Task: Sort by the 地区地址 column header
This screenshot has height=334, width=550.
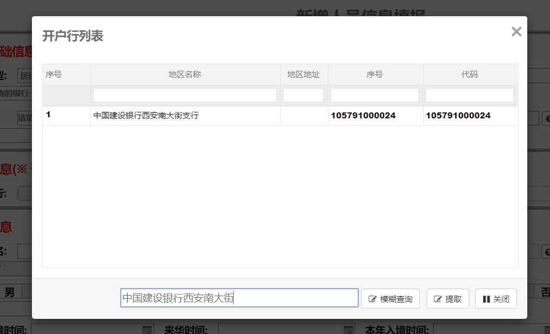Action: click(x=303, y=75)
